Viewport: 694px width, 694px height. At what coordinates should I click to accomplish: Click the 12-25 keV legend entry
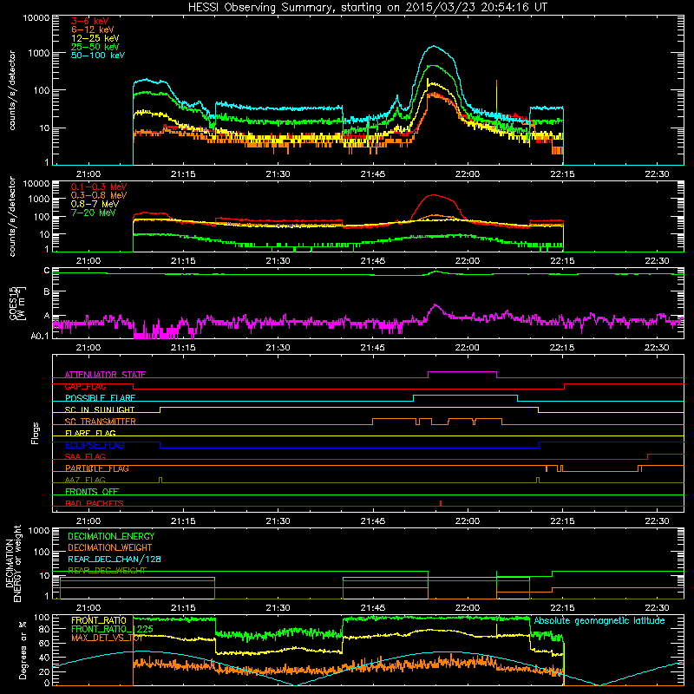[95, 38]
